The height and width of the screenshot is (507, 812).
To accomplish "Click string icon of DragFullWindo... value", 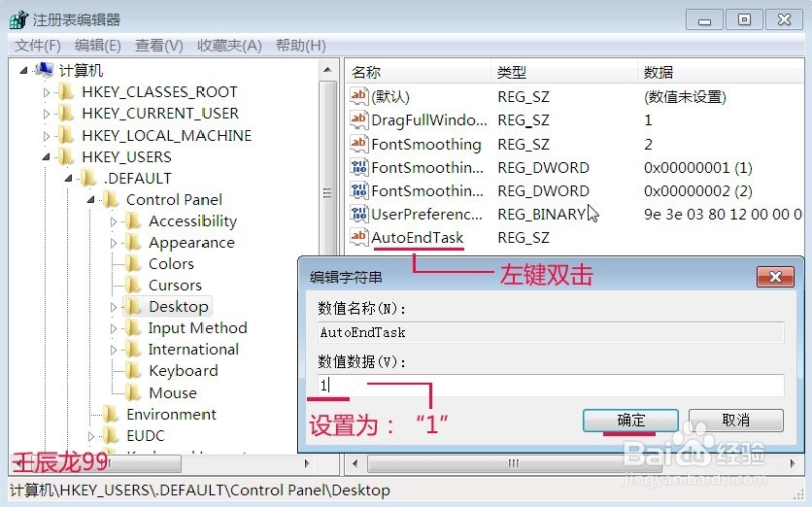I will coord(358,119).
